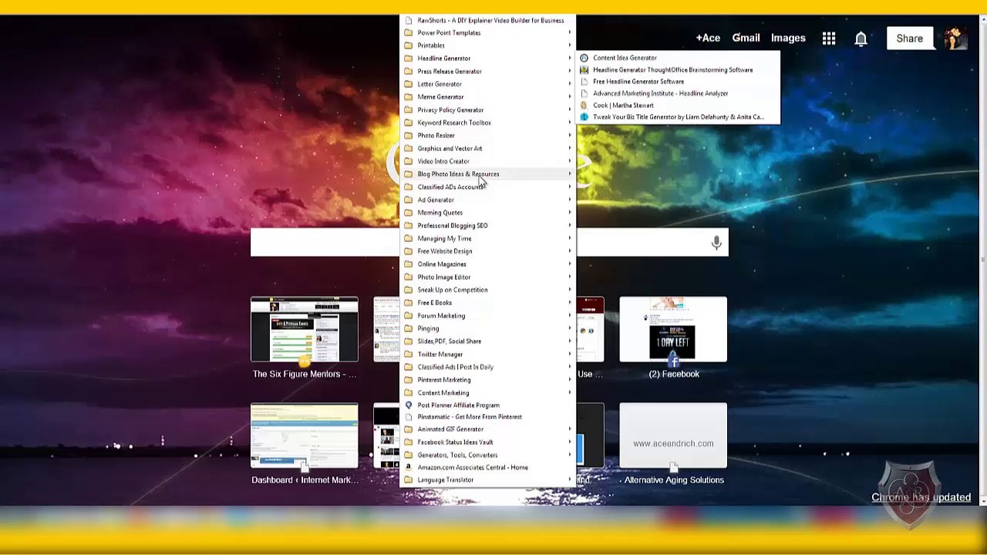The width and height of the screenshot is (987, 555).
Task: Open the Photo Image Editor folder
Action: tap(487, 277)
